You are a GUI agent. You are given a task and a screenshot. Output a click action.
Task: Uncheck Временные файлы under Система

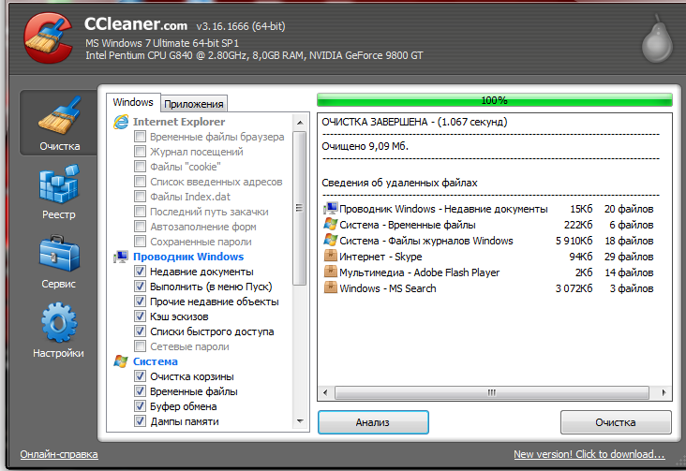140,391
